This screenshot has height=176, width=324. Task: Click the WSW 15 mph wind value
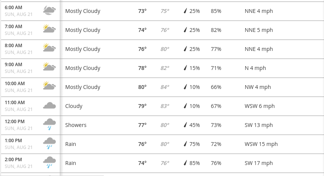[261, 144]
